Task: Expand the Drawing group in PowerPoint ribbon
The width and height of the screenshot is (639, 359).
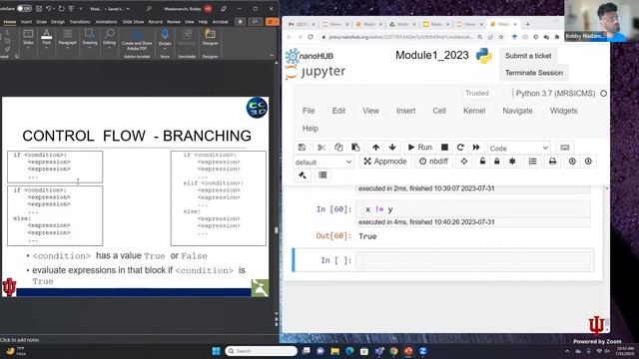Action: 90,39
